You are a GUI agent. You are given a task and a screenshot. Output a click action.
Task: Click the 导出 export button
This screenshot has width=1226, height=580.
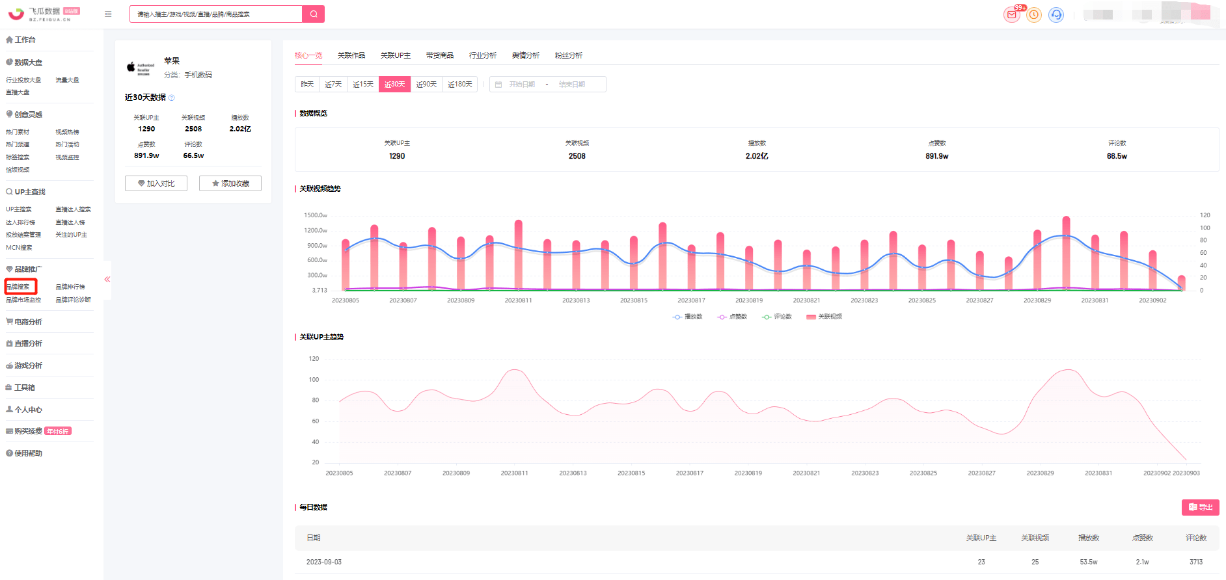pyautogui.click(x=1201, y=507)
